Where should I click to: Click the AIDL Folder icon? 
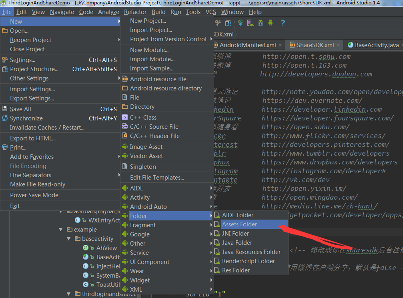tap(217, 215)
